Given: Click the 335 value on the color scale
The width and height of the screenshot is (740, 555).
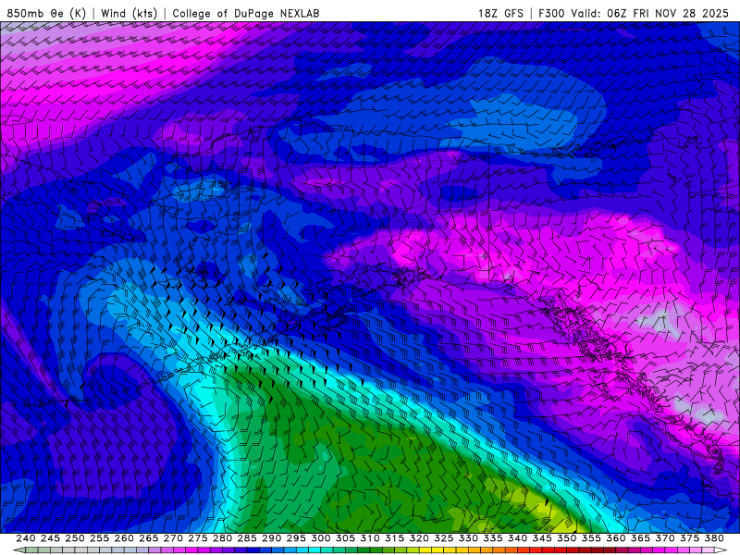Looking at the screenshot, I should 492,538.
